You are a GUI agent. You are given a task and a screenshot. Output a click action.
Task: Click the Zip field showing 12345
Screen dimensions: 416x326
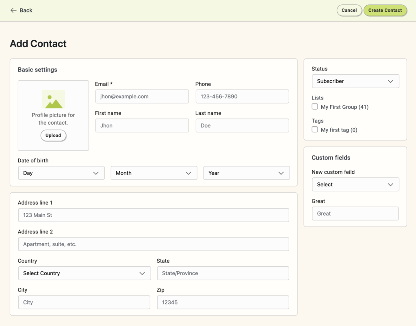click(x=223, y=302)
